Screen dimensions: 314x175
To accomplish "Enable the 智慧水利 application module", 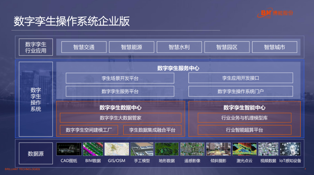I will click(179, 47).
